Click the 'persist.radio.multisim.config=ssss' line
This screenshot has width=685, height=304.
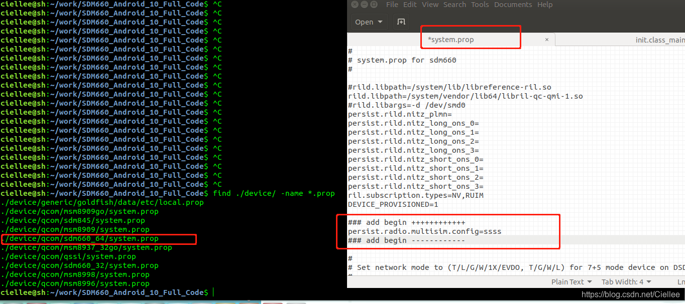(425, 231)
